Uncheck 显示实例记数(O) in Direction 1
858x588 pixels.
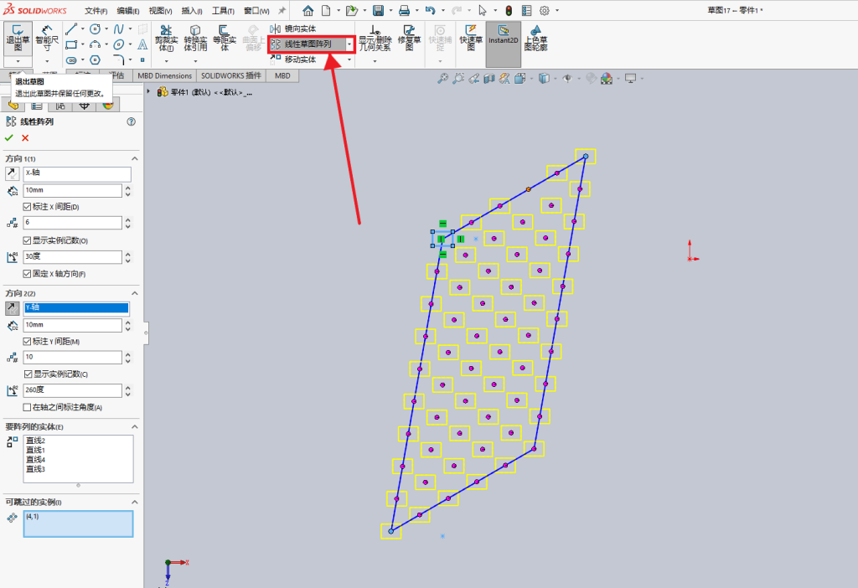27,240
